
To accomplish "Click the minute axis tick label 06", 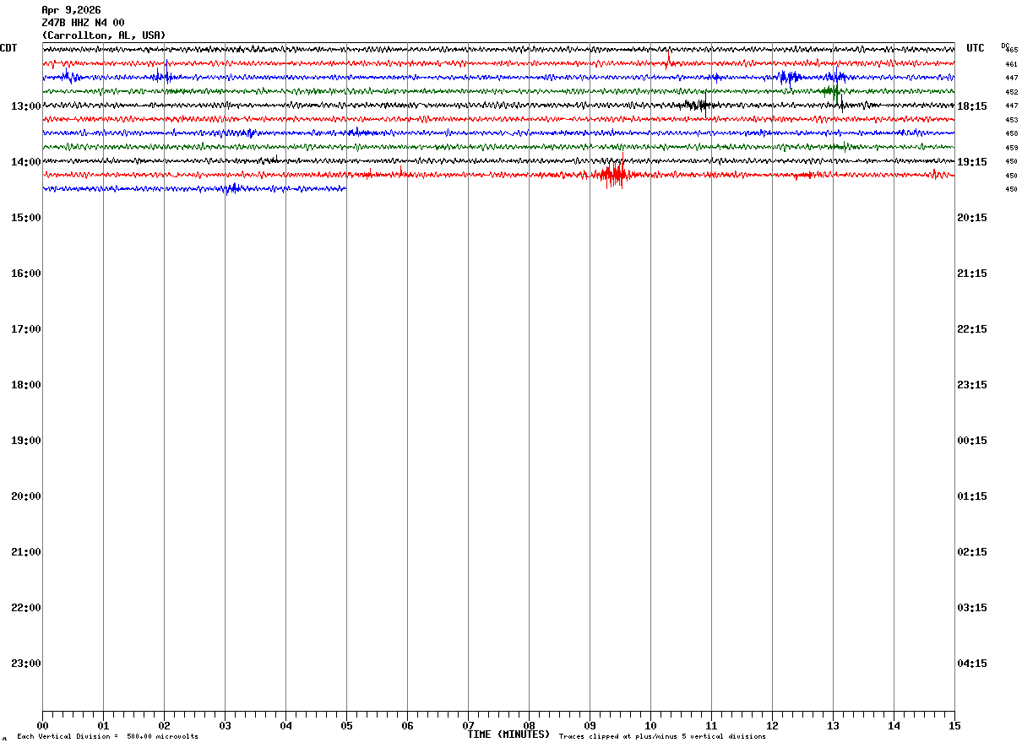I will 407,725.
